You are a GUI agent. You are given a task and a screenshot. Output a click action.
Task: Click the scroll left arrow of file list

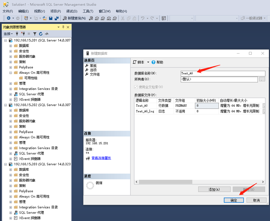pyautogui.click(x=136, y=182)
